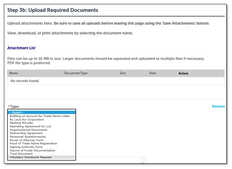The height and width of the screenshot is (169, 232).
Task: Click the 'Step 3b: Upload Required Documents' title
Action: [53, 10]
